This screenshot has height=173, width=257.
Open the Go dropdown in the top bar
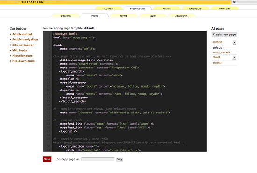tap(244, 2)
